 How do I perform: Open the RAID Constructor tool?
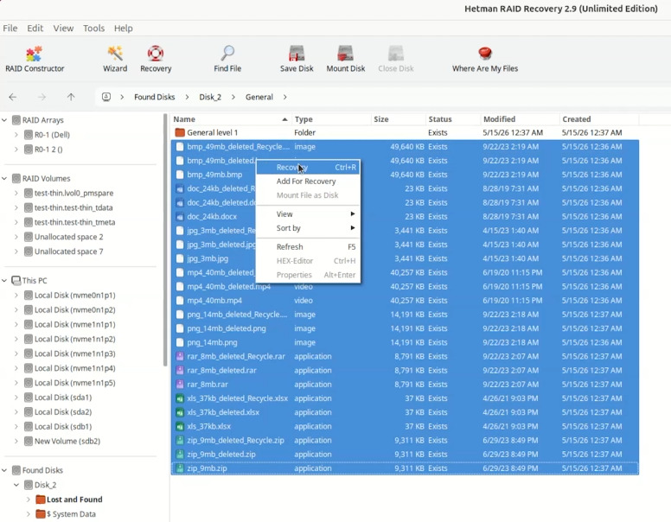35,59
